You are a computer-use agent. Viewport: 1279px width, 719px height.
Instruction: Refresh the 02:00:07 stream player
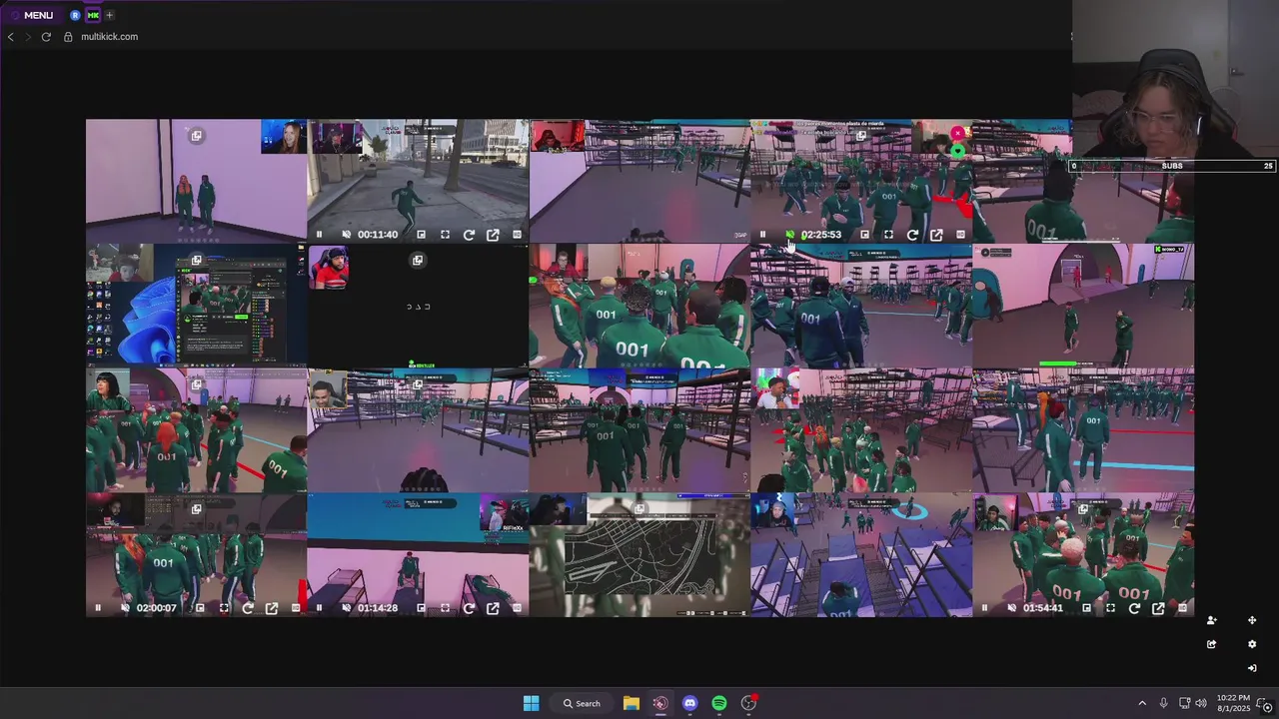pyautogui.click(x=248, y=608)
